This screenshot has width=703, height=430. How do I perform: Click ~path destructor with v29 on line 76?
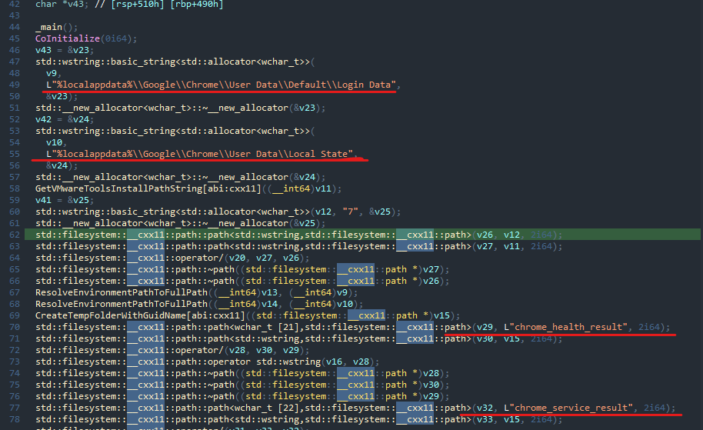242,397
